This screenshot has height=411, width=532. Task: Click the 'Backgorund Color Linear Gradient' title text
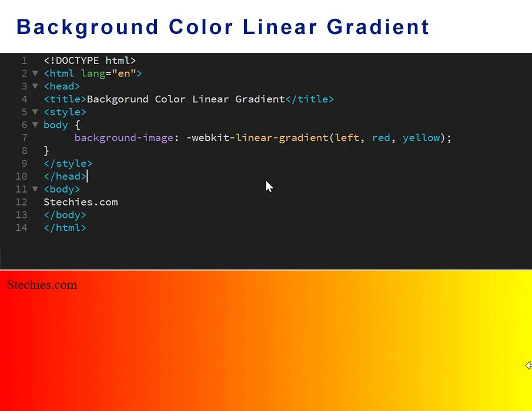[x=186, y=99]
